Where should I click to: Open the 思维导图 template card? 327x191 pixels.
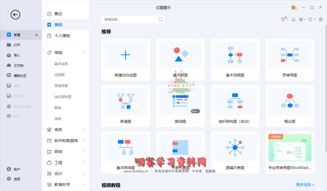pos(290,60)
